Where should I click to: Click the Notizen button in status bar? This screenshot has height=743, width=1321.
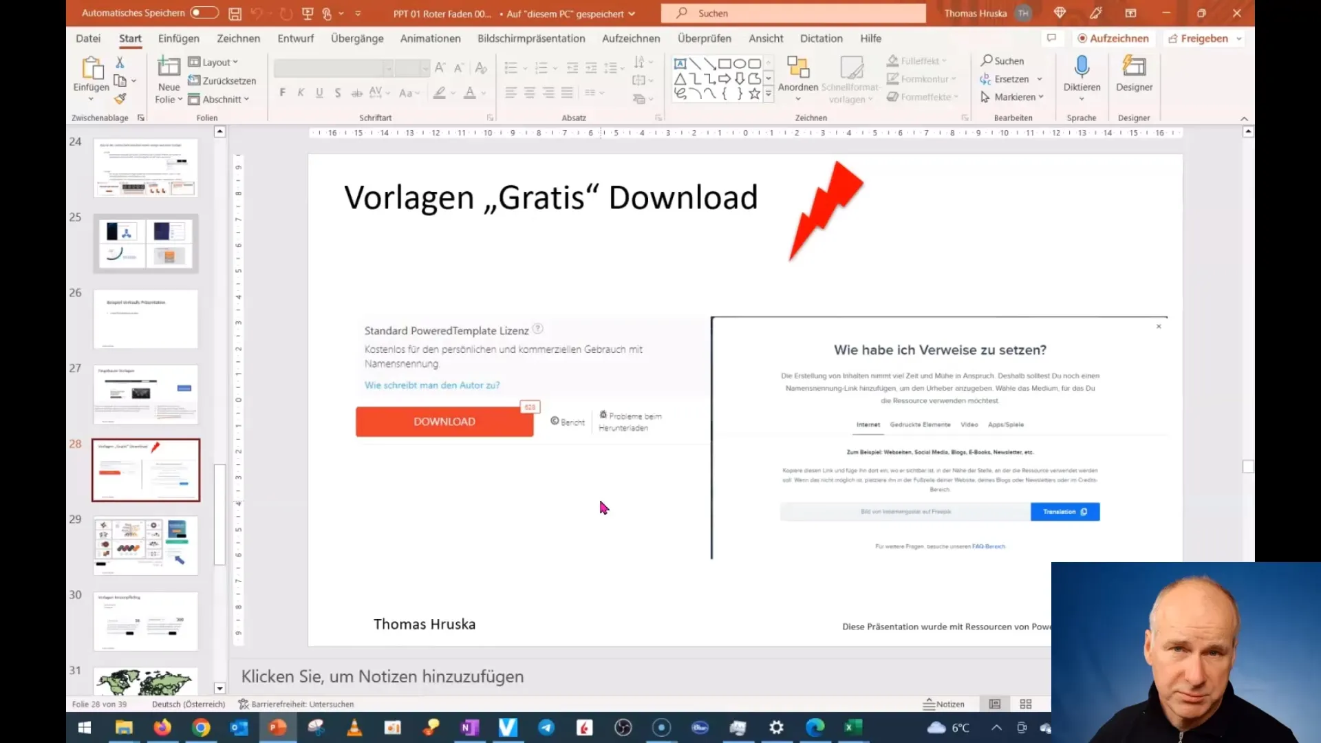pos(944,704)
